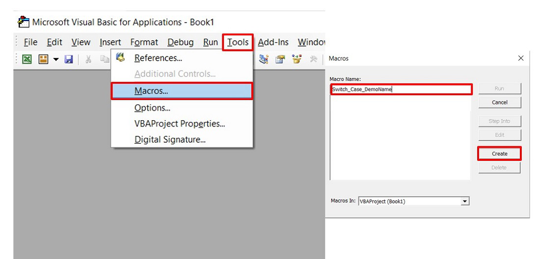Open the Insert object dropdown arrow

coord(56,59)
